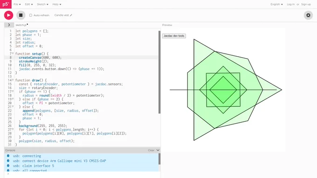Image resolution: width=317 pixels, height=178 pixels.
Task: Click the Jacdac dev tools button
Action: click(x=174, y=36)
